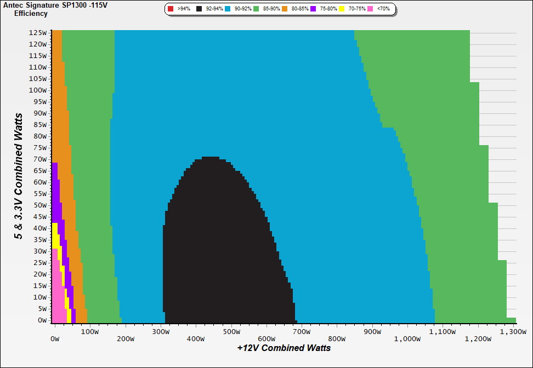Click the Efficiency subtitle under chart title
Viewport: 533px width, 368px height.
pos(31,13)
